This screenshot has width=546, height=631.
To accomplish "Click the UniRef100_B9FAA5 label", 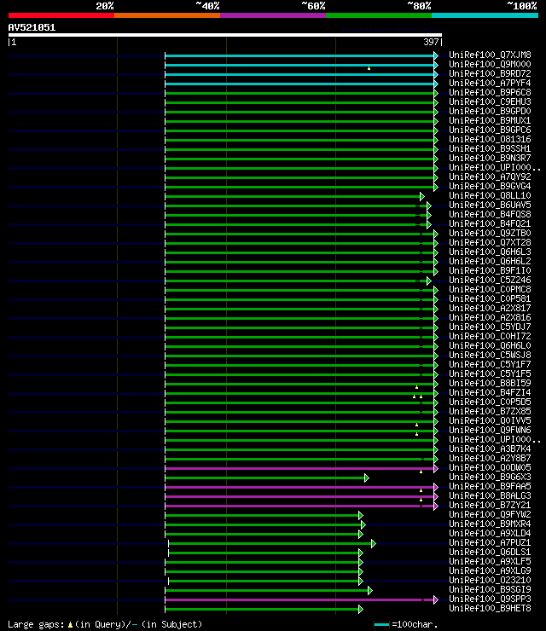I will (x=490, y=486).
